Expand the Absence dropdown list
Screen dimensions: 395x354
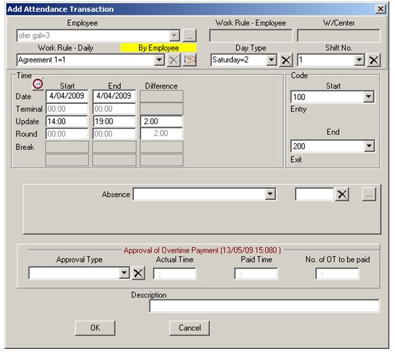click(270, 195)
